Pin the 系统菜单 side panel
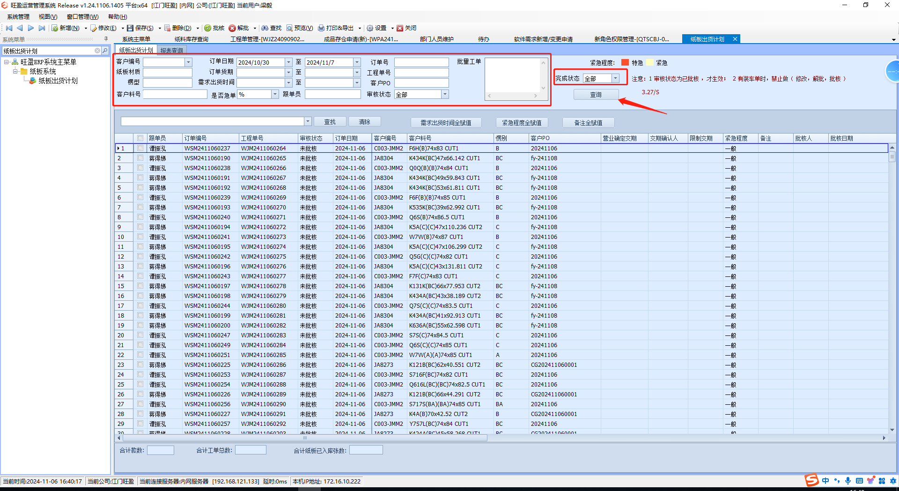The image size is (899, 491). [106, 39]
